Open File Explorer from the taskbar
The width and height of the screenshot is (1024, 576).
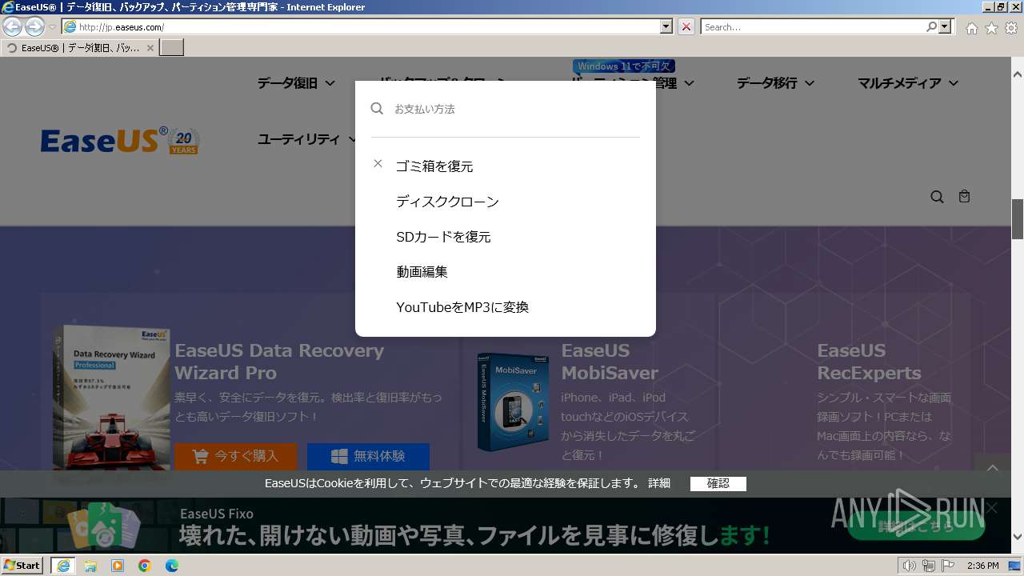[90, 566]
